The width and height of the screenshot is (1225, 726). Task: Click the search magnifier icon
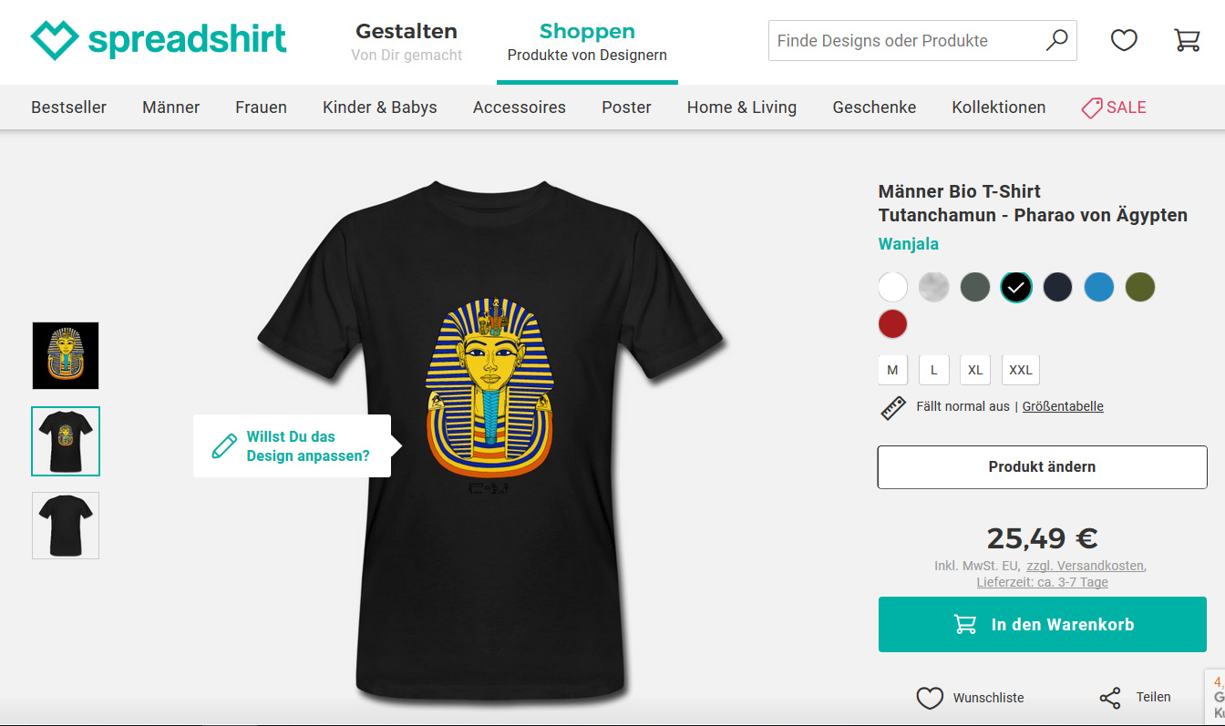[x=1056, y=41]
